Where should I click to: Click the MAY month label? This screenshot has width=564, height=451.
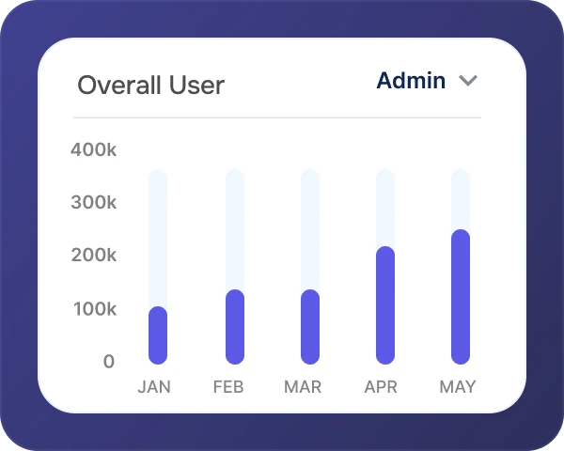[458, 387]
